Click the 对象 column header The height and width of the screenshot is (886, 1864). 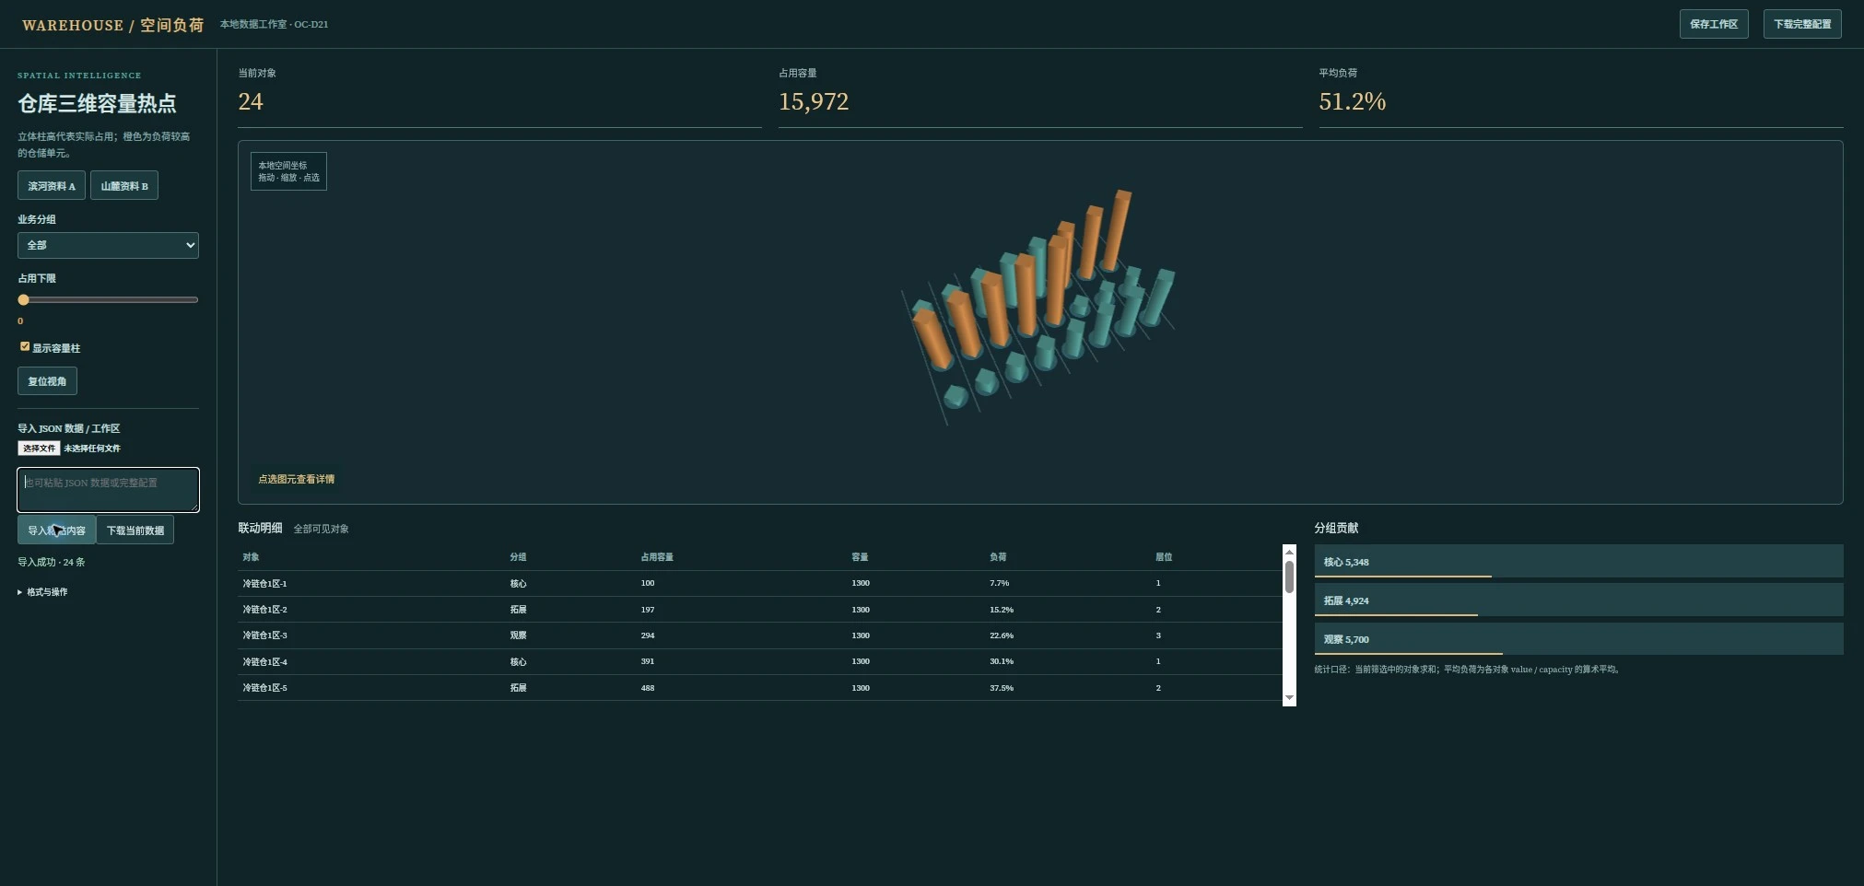pyautogui.click(x=251, y=557)
